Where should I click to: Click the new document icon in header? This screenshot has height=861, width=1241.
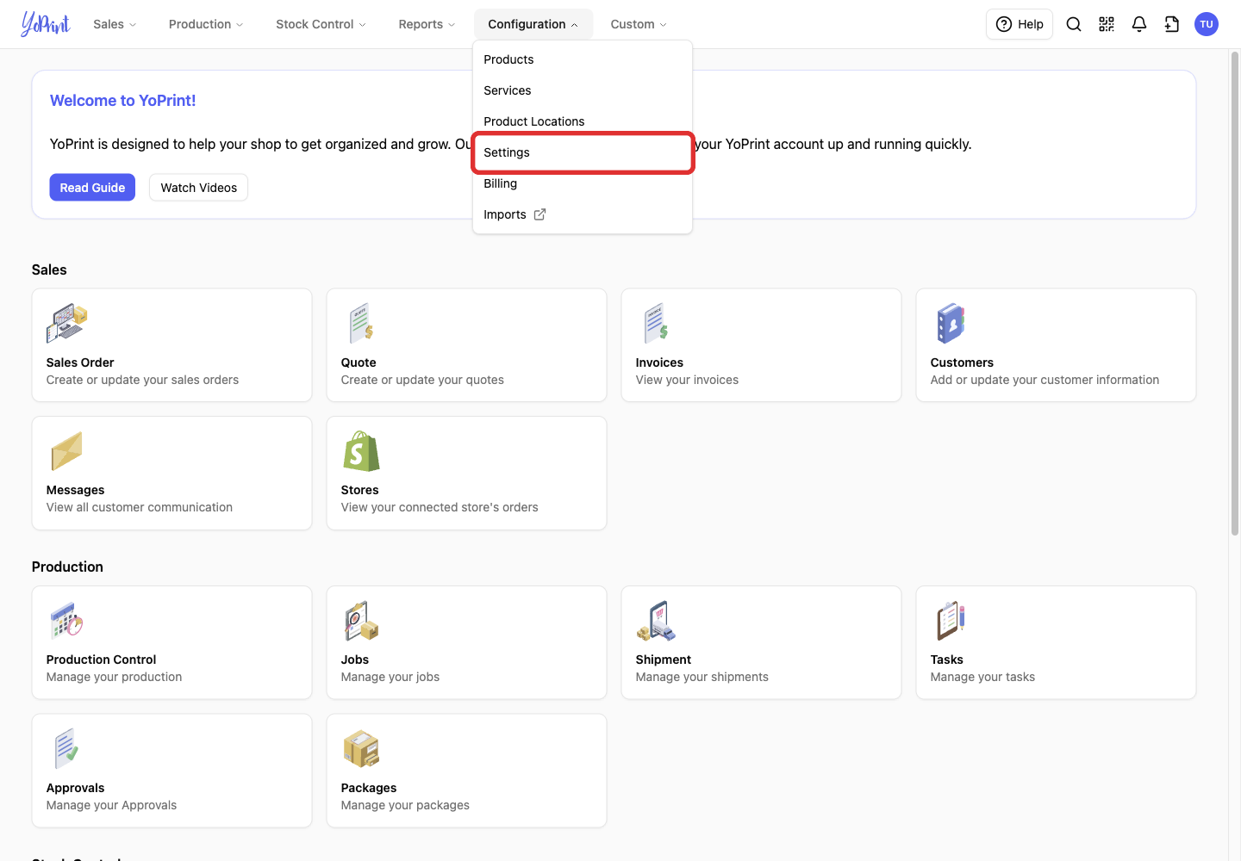[x=1172, y=24]
